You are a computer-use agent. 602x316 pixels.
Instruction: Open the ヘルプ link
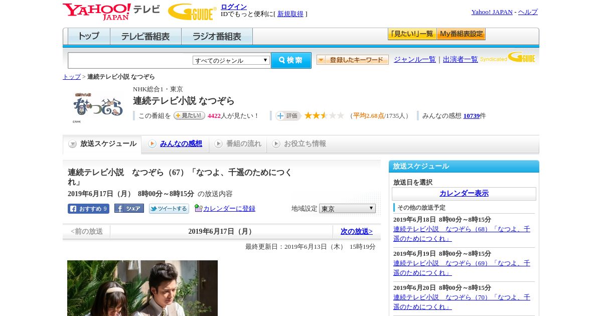coord(528,12)
